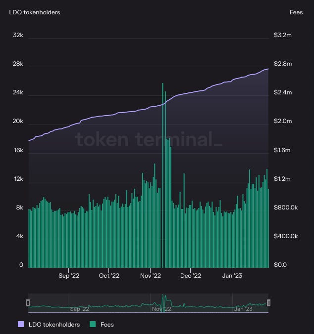Click the $800.0k right axis label
This screenshot has height=334, width=314.
tap(286, 208)
